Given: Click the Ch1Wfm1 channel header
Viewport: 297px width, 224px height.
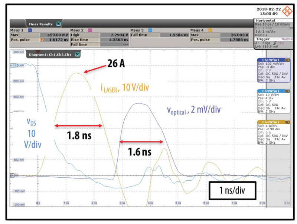Looking at the screenshot, I should (270, 60).
